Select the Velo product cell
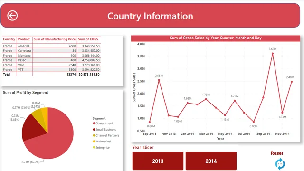The height and width of the screenshot is (171, 304). point(21,65)
